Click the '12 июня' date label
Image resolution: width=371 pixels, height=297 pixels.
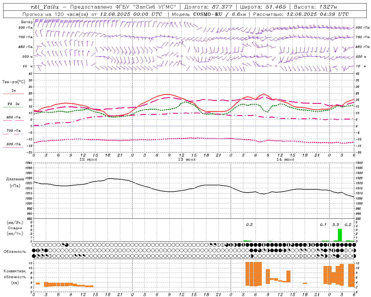tap(88, 160)
